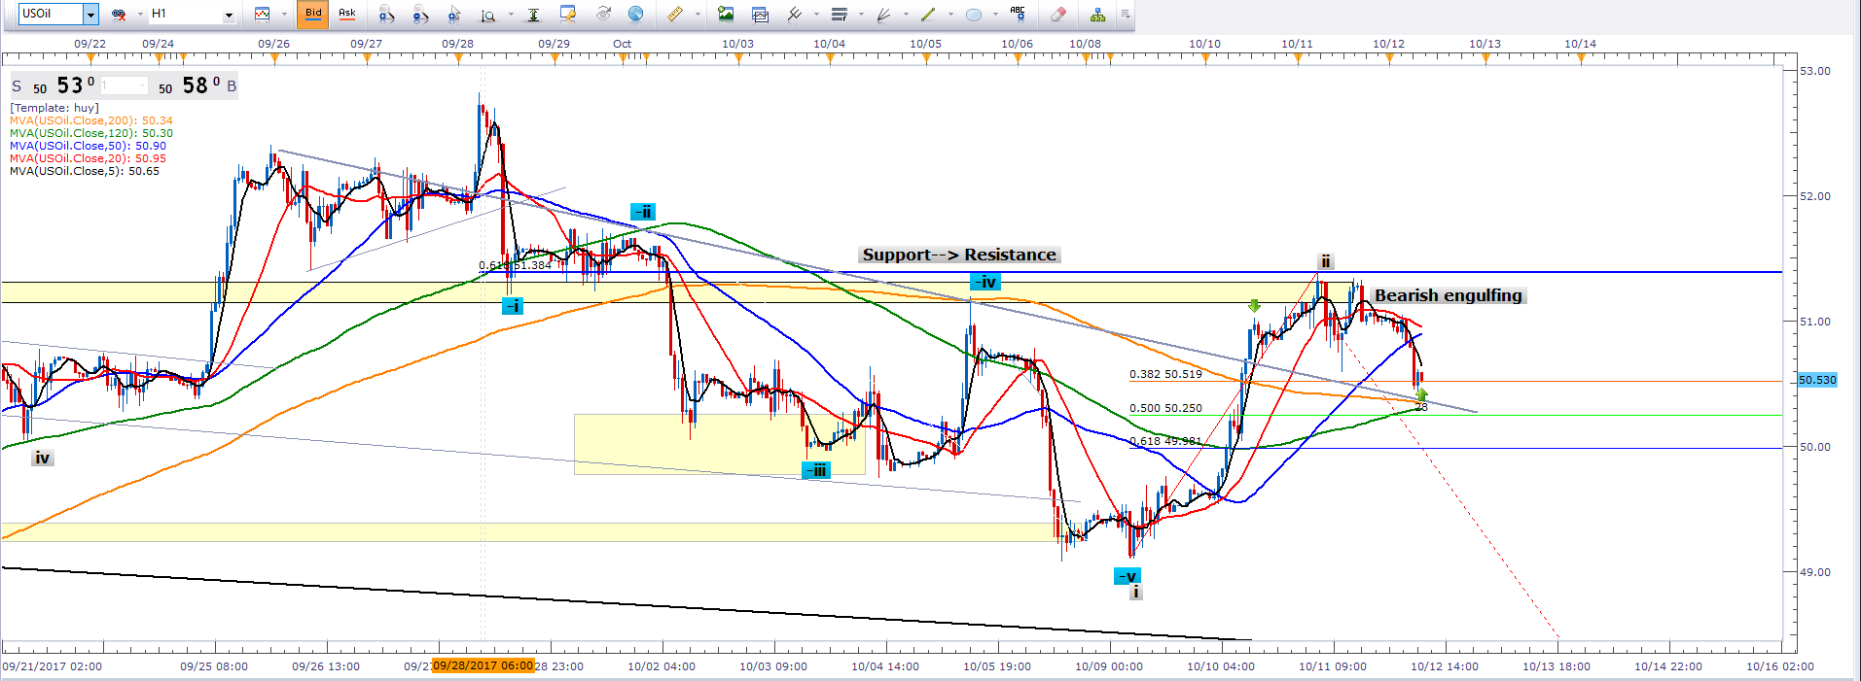Click the Bearish engulfing chart label

(x=1448, y=295)
